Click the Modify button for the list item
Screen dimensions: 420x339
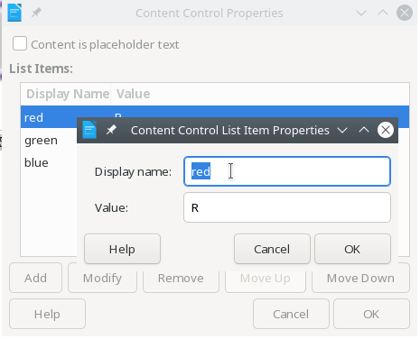click(102, 278)
